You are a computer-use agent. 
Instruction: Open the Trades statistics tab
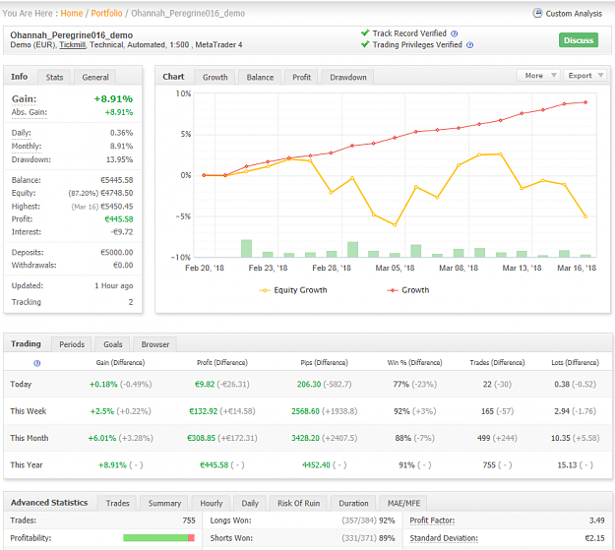click(x=117, y=503)
